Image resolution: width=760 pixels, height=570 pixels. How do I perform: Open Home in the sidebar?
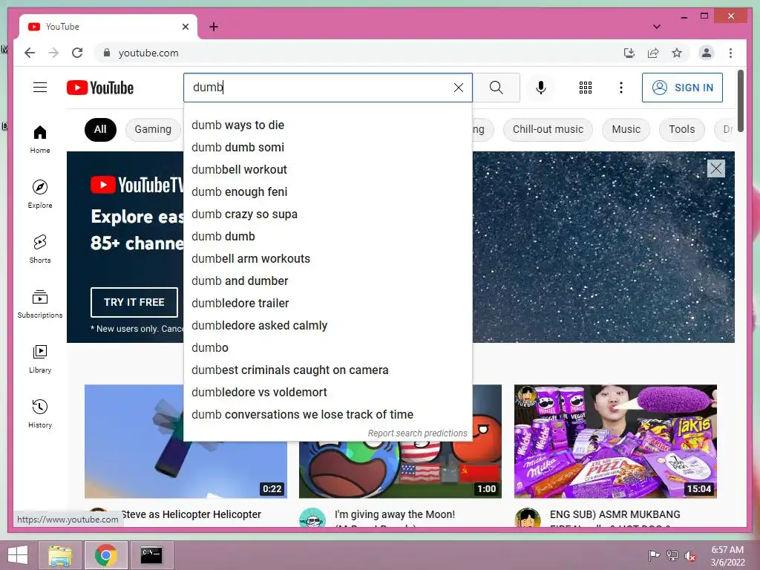(x=40, y=140)
